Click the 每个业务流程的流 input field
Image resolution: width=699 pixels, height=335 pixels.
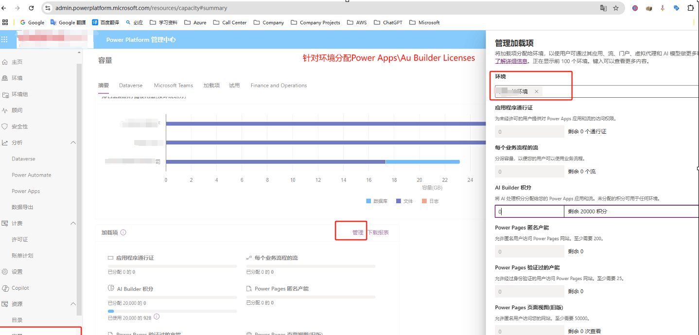pyautogui.click(x=529, y=172)
